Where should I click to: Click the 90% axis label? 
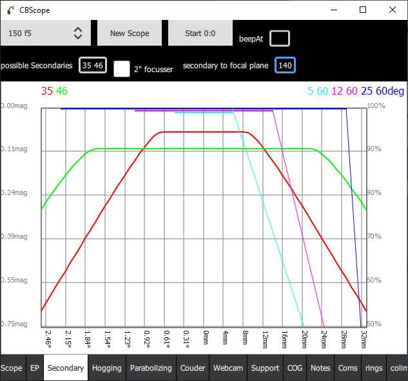[374, 149]
